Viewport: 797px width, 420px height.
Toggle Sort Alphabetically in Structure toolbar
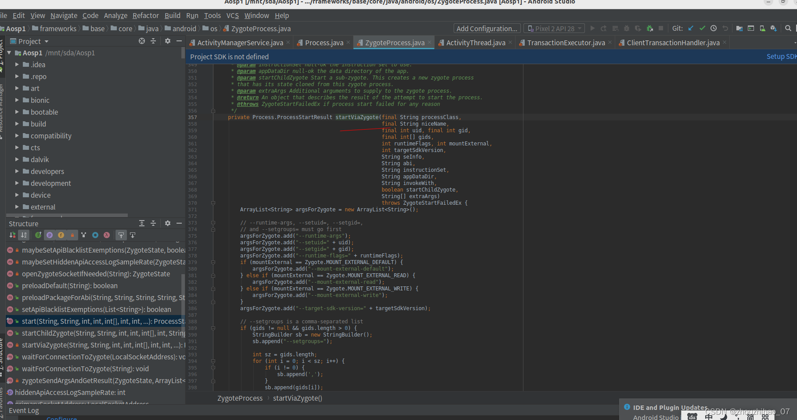pos(24,235)
